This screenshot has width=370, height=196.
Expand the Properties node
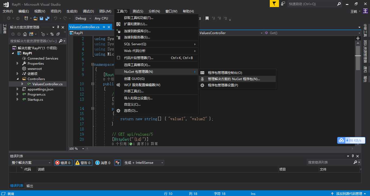coord(18,63)
